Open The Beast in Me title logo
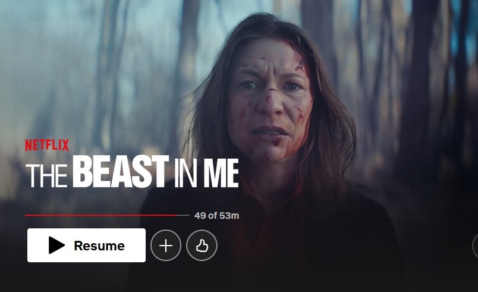The image size is (478, 292). pyautogui.click(x=132, y=172)
